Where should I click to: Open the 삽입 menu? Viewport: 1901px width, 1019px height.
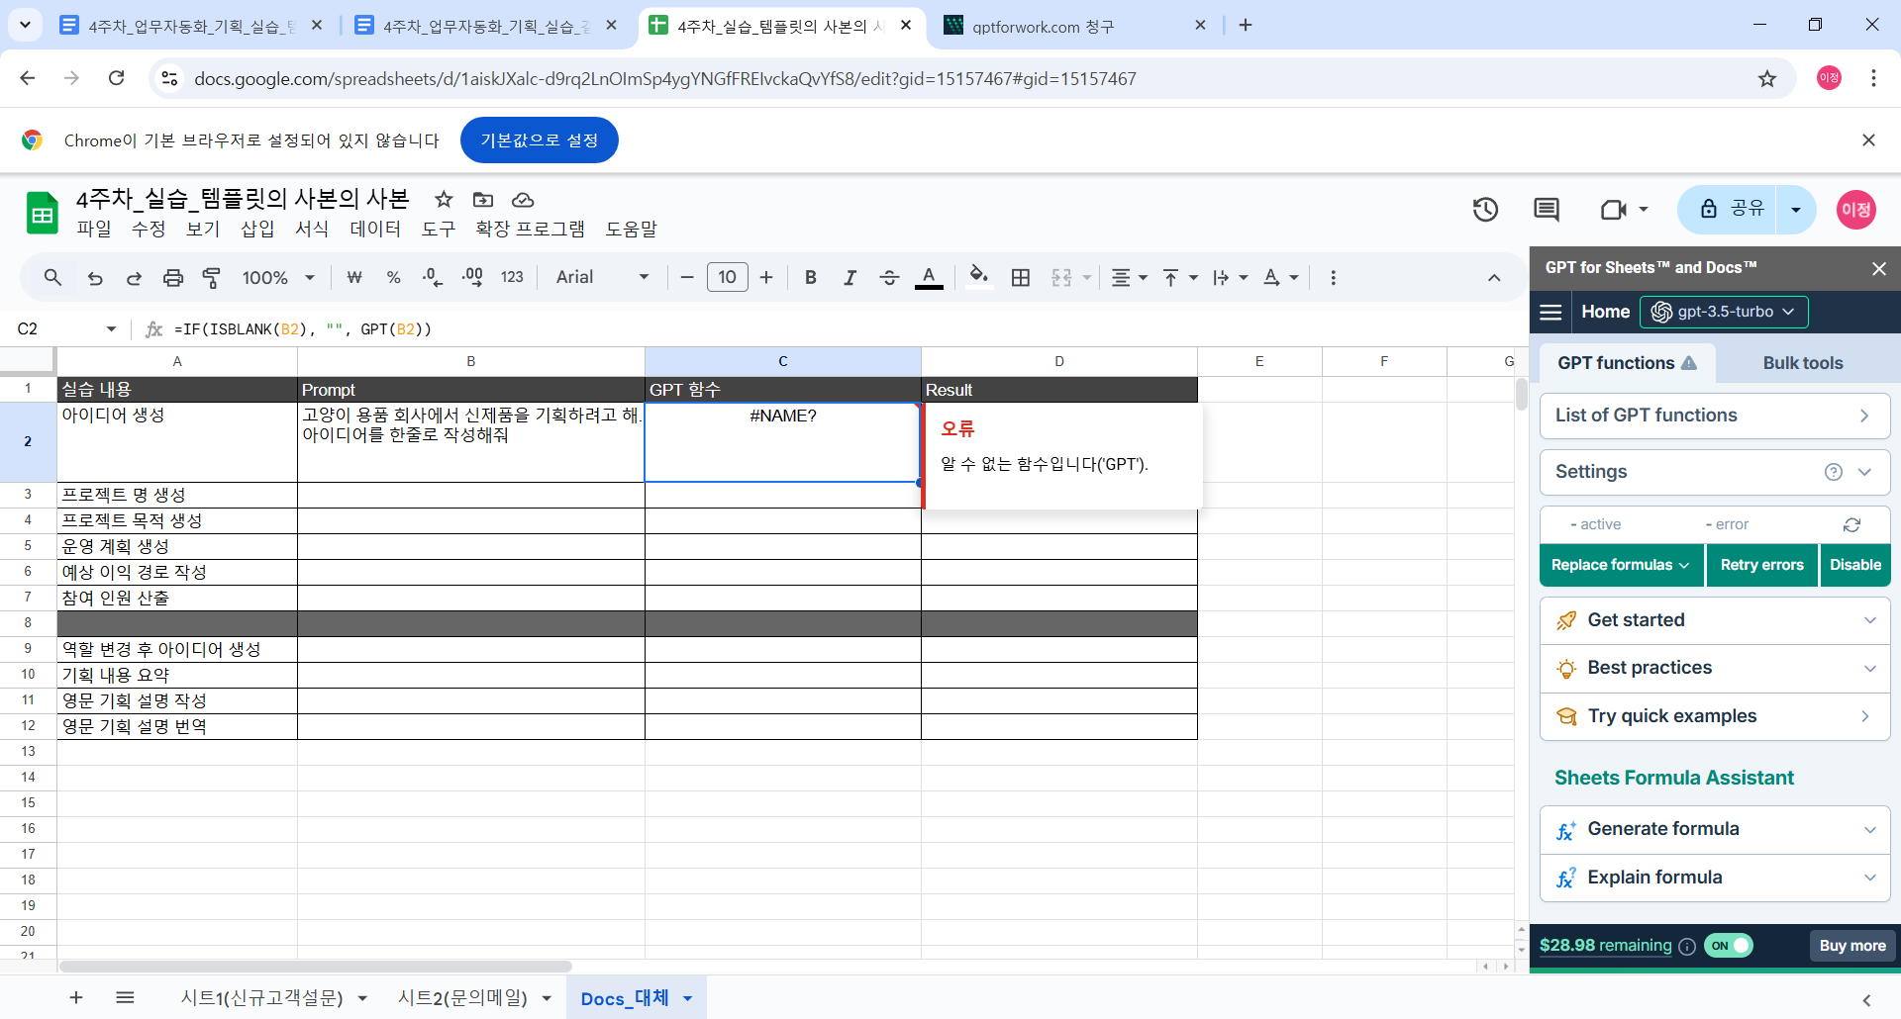[257, 230]
